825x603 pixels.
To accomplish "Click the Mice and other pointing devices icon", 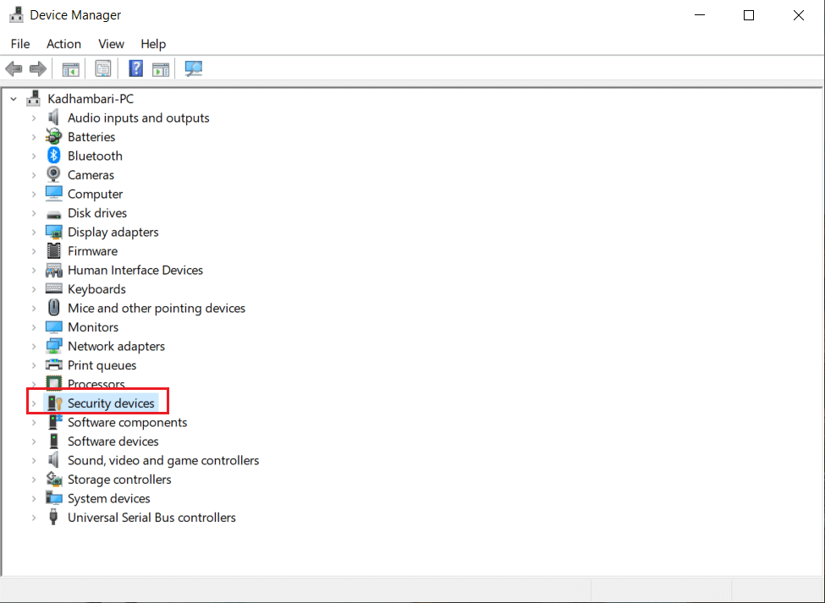I will point(53,308).
